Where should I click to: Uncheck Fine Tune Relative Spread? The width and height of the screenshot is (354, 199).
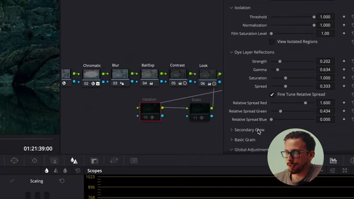pyautogui.click(x=272, y=95)
